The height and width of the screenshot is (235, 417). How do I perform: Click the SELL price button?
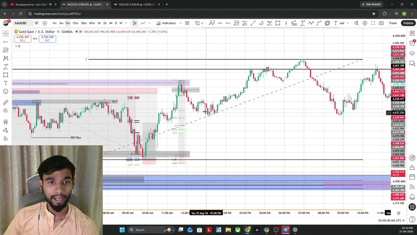(x=22, y=39)
